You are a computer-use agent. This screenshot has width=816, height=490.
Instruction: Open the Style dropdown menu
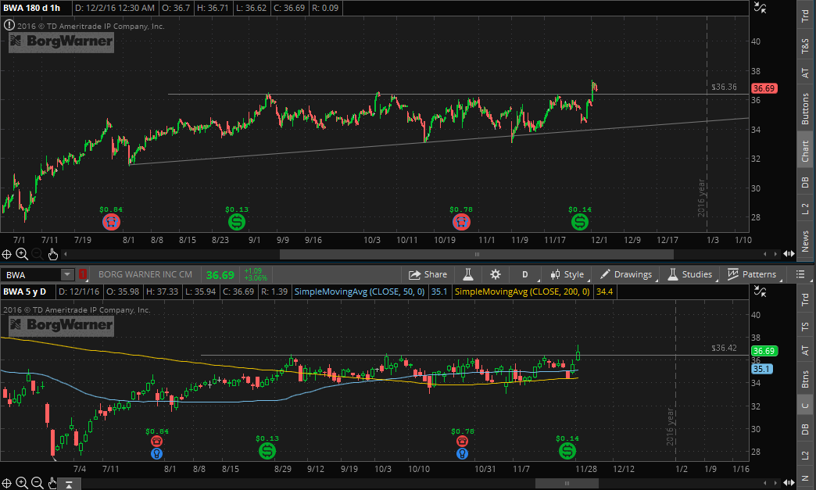pos(567,274)
